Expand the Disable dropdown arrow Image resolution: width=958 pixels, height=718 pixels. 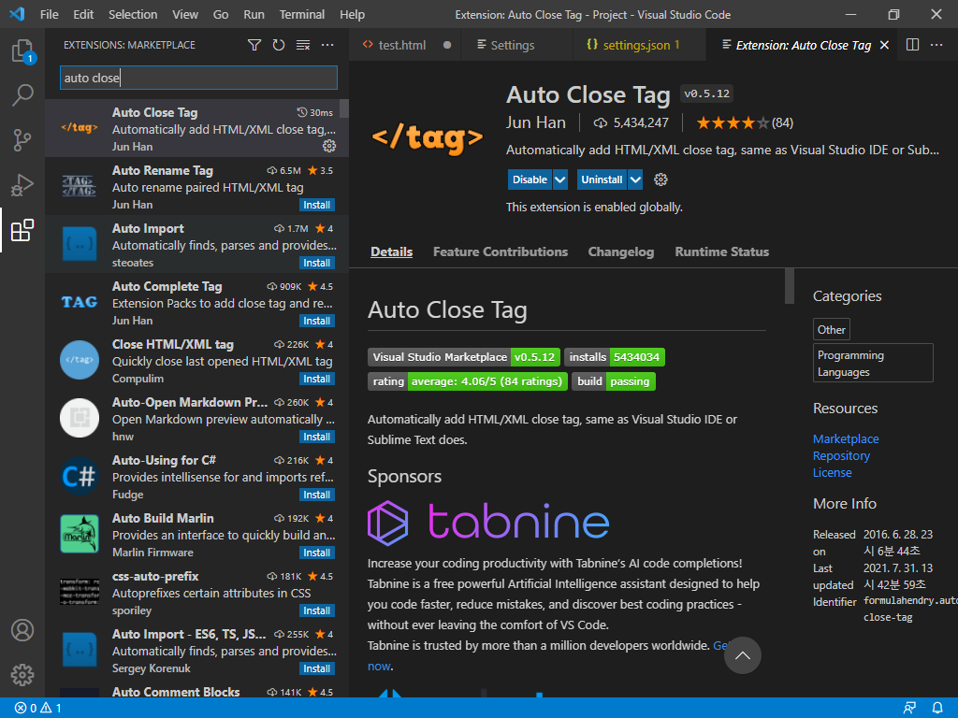(559, 179)
